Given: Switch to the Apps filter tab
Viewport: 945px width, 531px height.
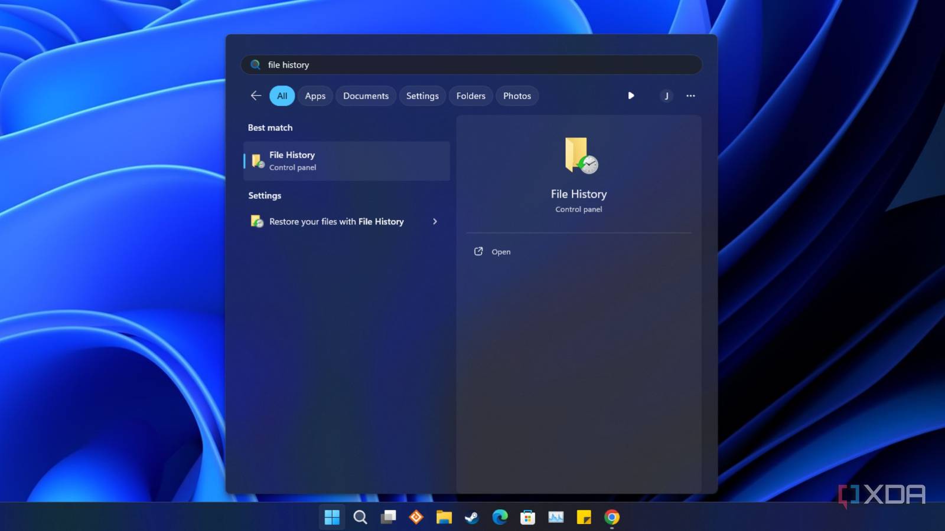Looking at the screenshot, I should [x=315, y=96].
